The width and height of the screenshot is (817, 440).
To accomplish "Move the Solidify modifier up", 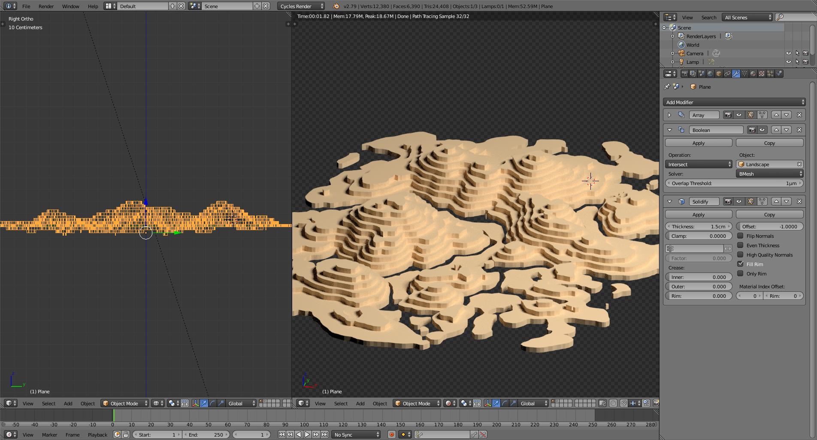I will pyautogui.click(x=776, y=201).
